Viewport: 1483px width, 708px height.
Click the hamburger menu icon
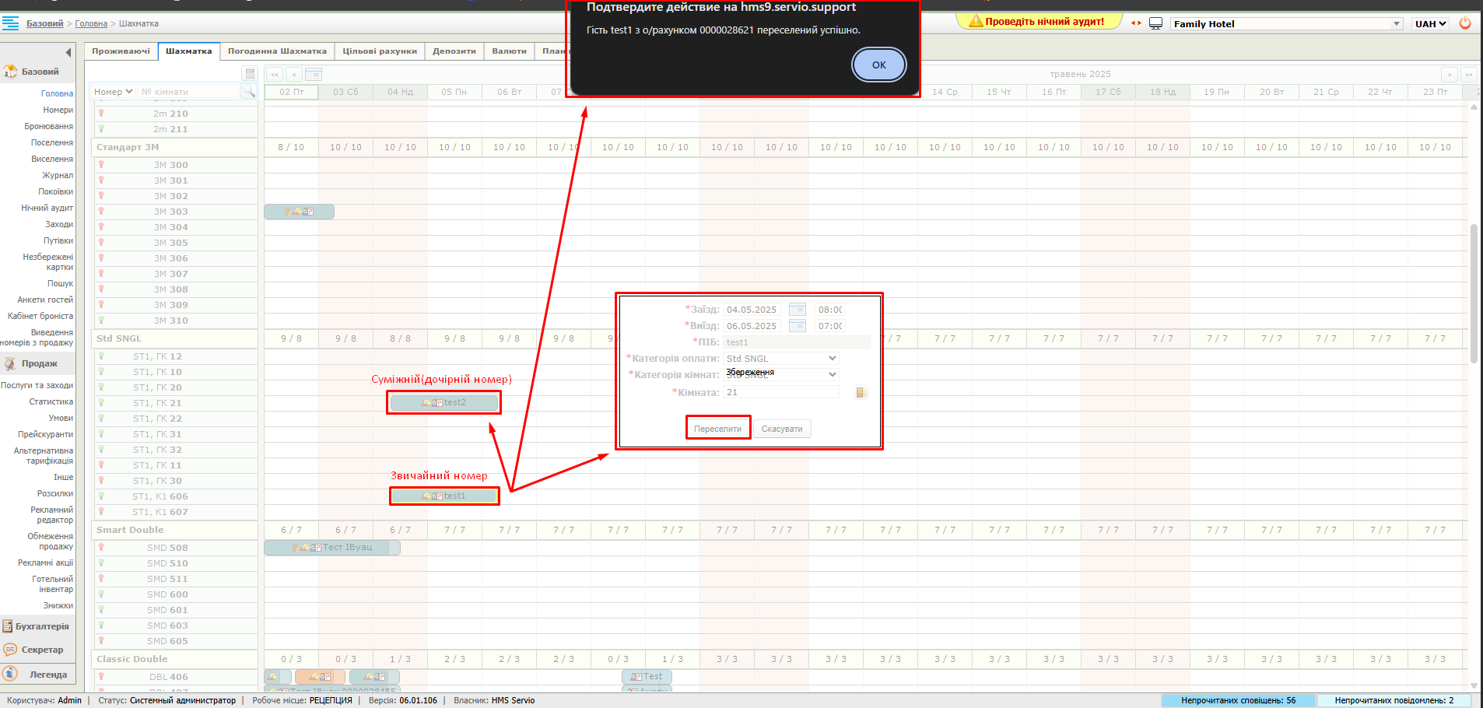tap(10, 23)
